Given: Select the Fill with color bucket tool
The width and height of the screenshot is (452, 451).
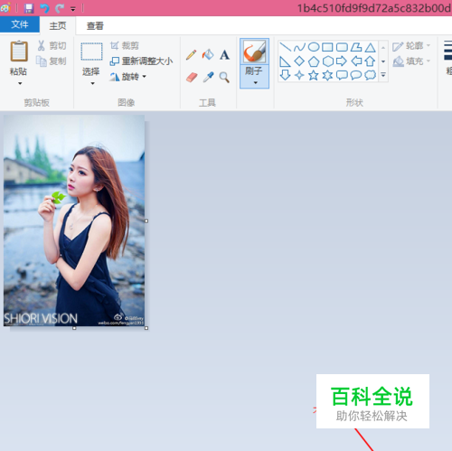Looking at the screenshot, I should (208, 55).
